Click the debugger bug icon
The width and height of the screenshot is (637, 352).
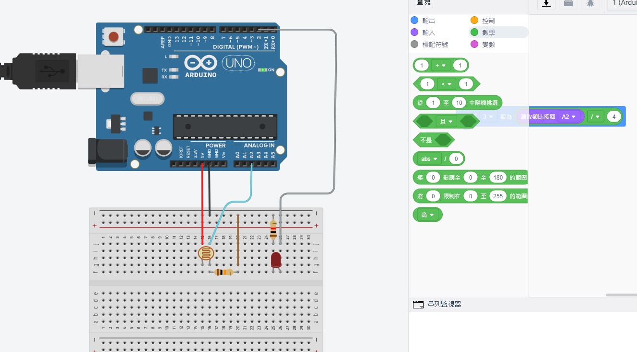coord(590,3)
